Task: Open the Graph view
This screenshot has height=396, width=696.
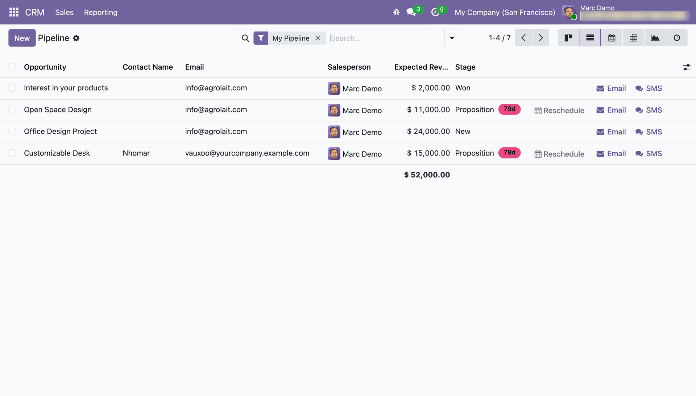Action: [655, 38]
